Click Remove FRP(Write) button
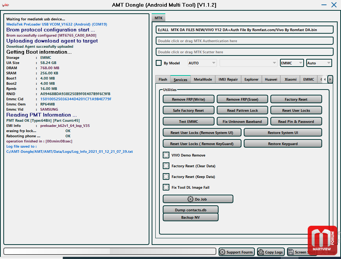 tap(189, 99)
